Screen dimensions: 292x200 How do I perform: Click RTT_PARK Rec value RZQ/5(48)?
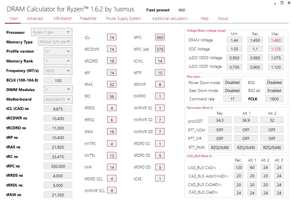click(x=220, y=147)
